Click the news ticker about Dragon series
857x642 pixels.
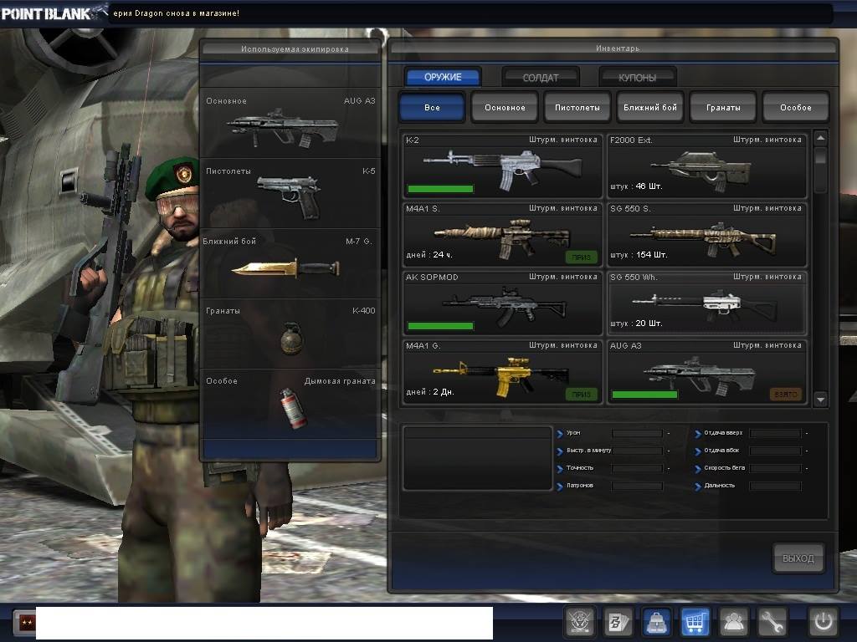click(176, 13)
